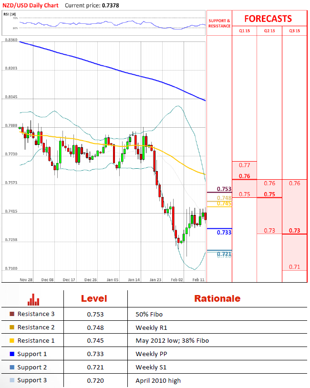The width and height of the screenshot is (310, 388).
Task: Click the red bar chart icon in table header
Action: coord(33,300)
